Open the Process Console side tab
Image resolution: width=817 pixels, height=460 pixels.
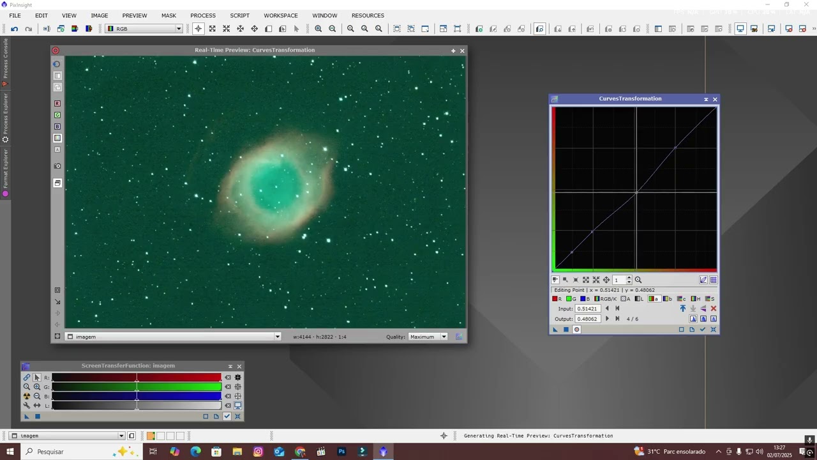point(5,62)
